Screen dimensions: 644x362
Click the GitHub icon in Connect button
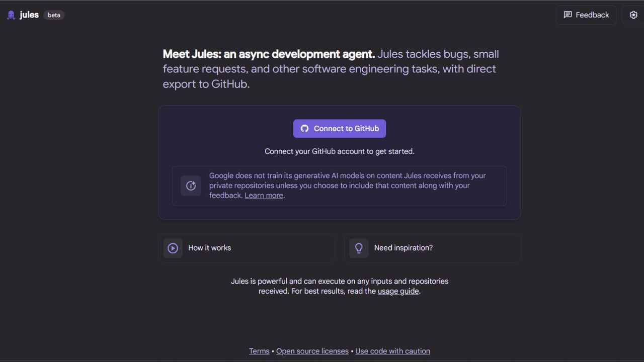point(304,129)
